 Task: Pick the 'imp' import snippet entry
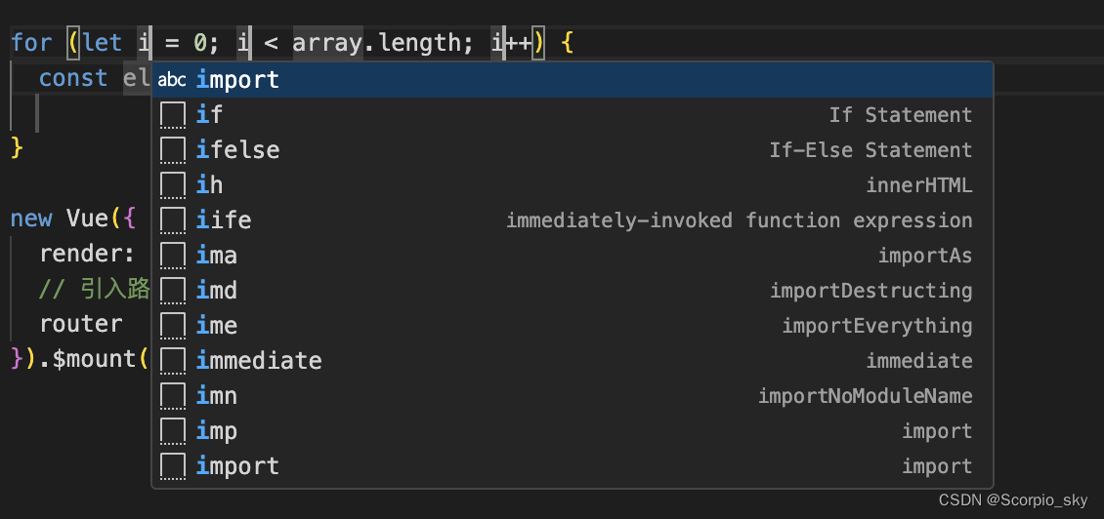217,431
